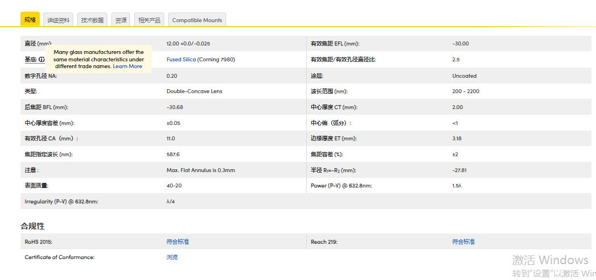Go to the 资源 tab
The width and height of the screenshot is (596, 280).
pyautogui.click(x=121, y=20)
